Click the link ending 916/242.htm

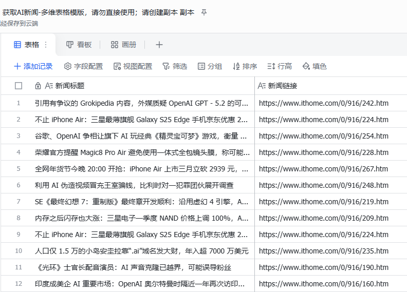[324, 103]
